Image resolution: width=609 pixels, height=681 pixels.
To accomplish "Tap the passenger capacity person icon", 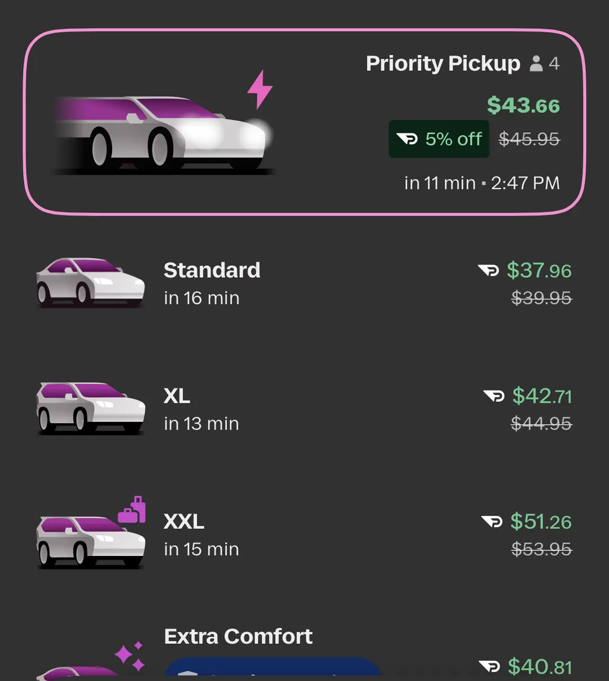I will point(536,64).
